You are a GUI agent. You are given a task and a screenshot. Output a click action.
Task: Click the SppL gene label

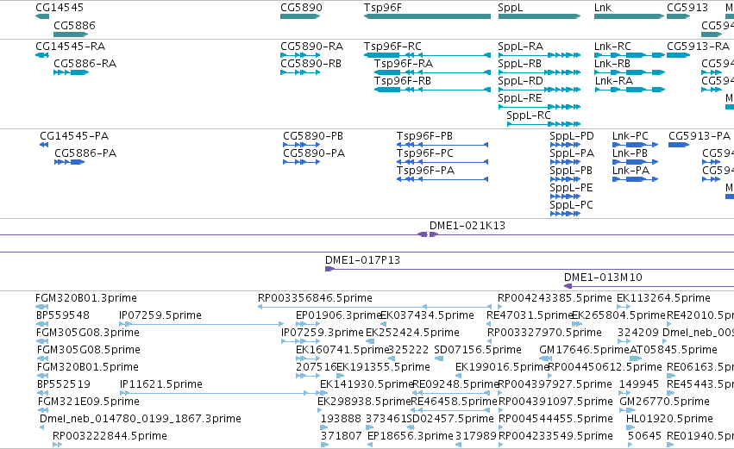pos(511,8)
